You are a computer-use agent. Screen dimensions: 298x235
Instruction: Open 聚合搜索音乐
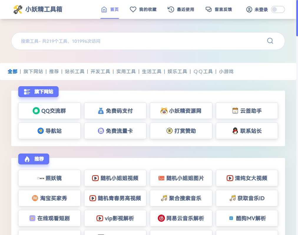pyautogui.click(x=181, y=198)
